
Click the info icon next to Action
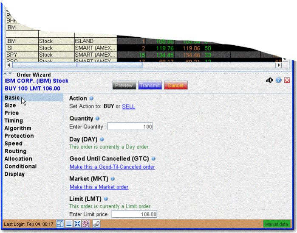(91, 98)
